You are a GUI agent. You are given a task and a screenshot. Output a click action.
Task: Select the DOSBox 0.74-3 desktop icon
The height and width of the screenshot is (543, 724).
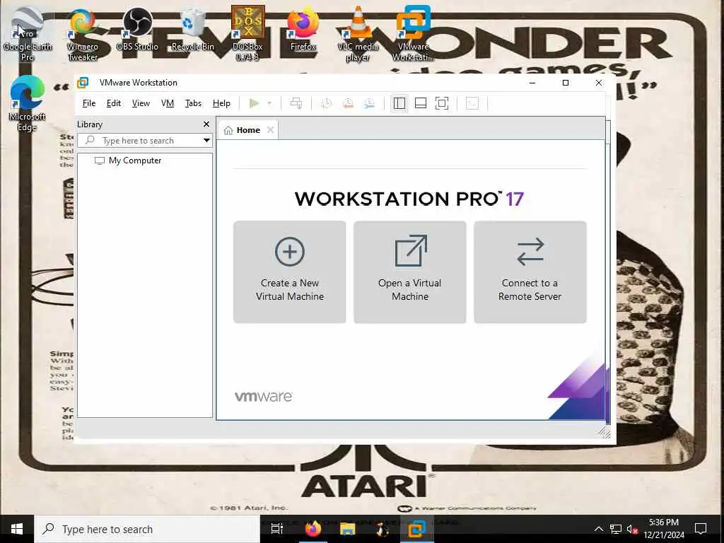[247, 34]
